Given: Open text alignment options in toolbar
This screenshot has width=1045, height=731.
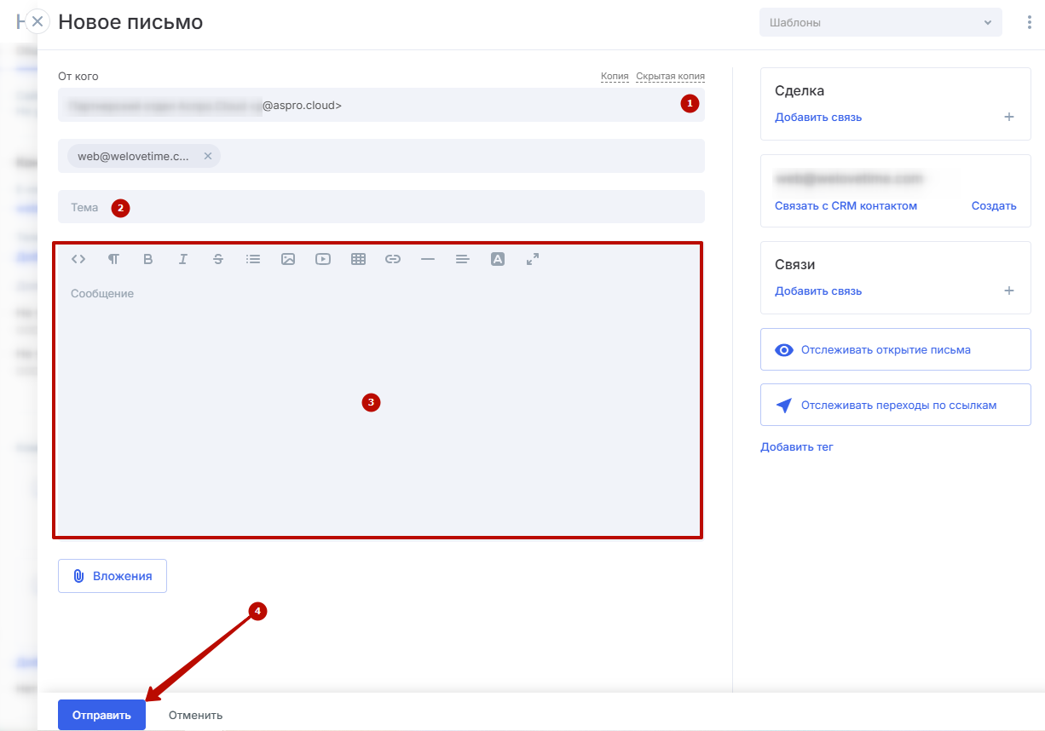Looking at the screenshot, I should pos(463,259).
